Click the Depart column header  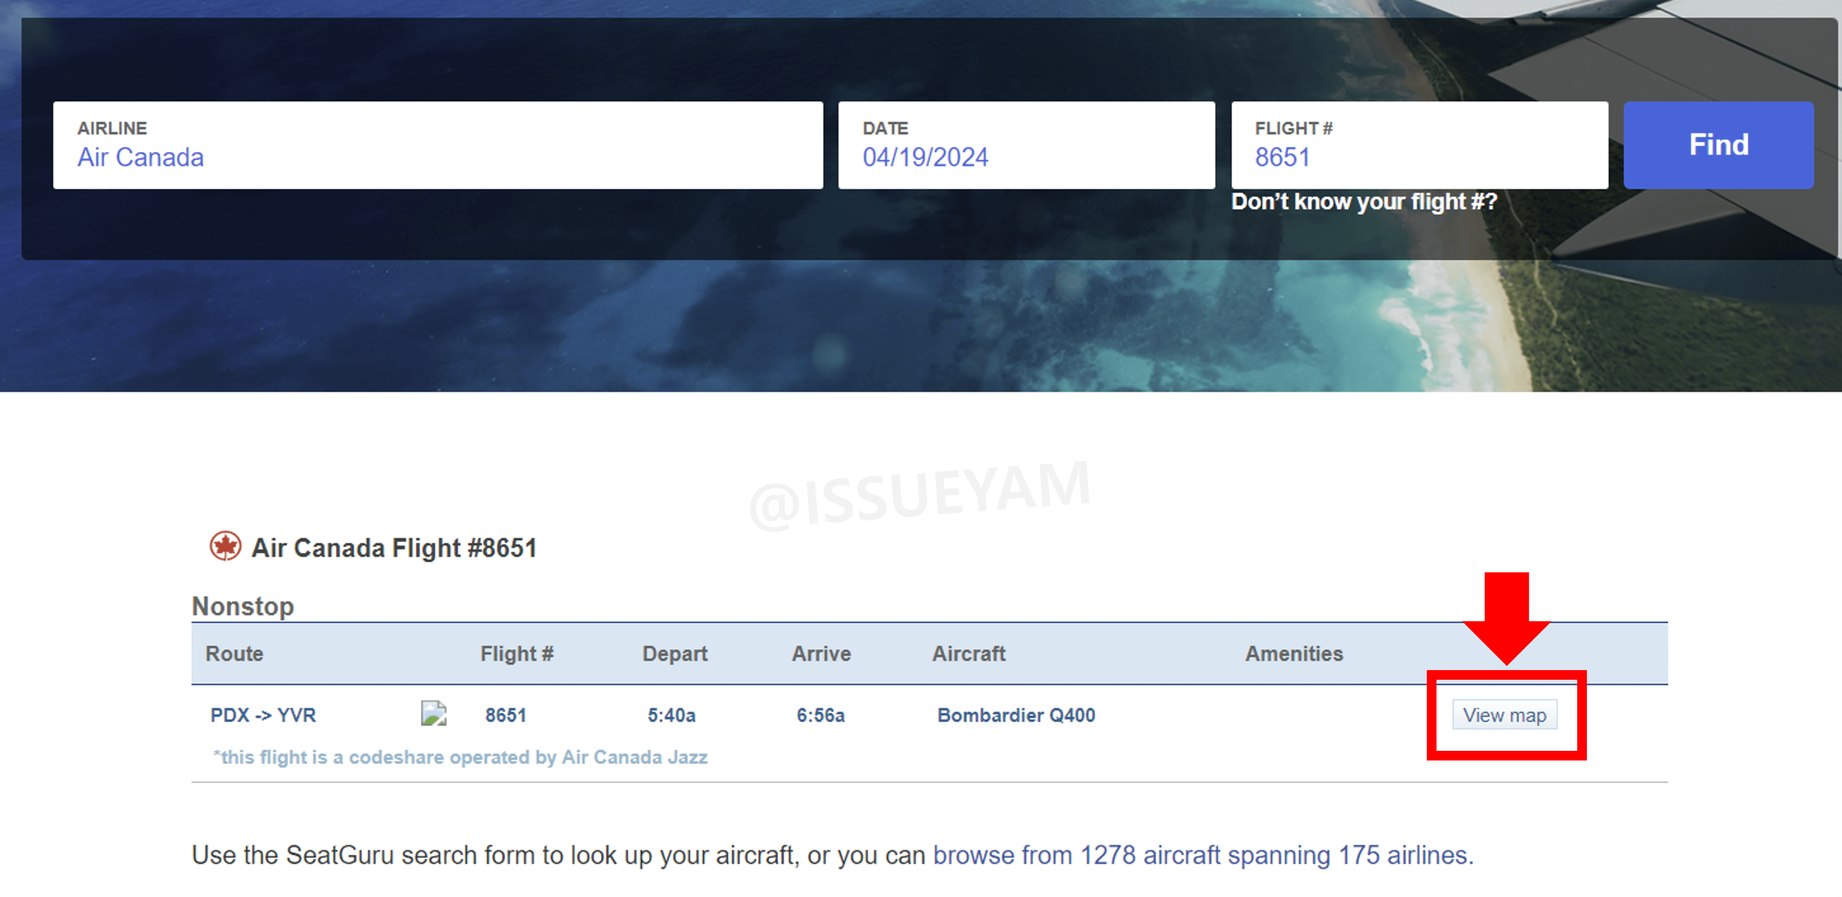pyautogui.click(x=675, y=653)
